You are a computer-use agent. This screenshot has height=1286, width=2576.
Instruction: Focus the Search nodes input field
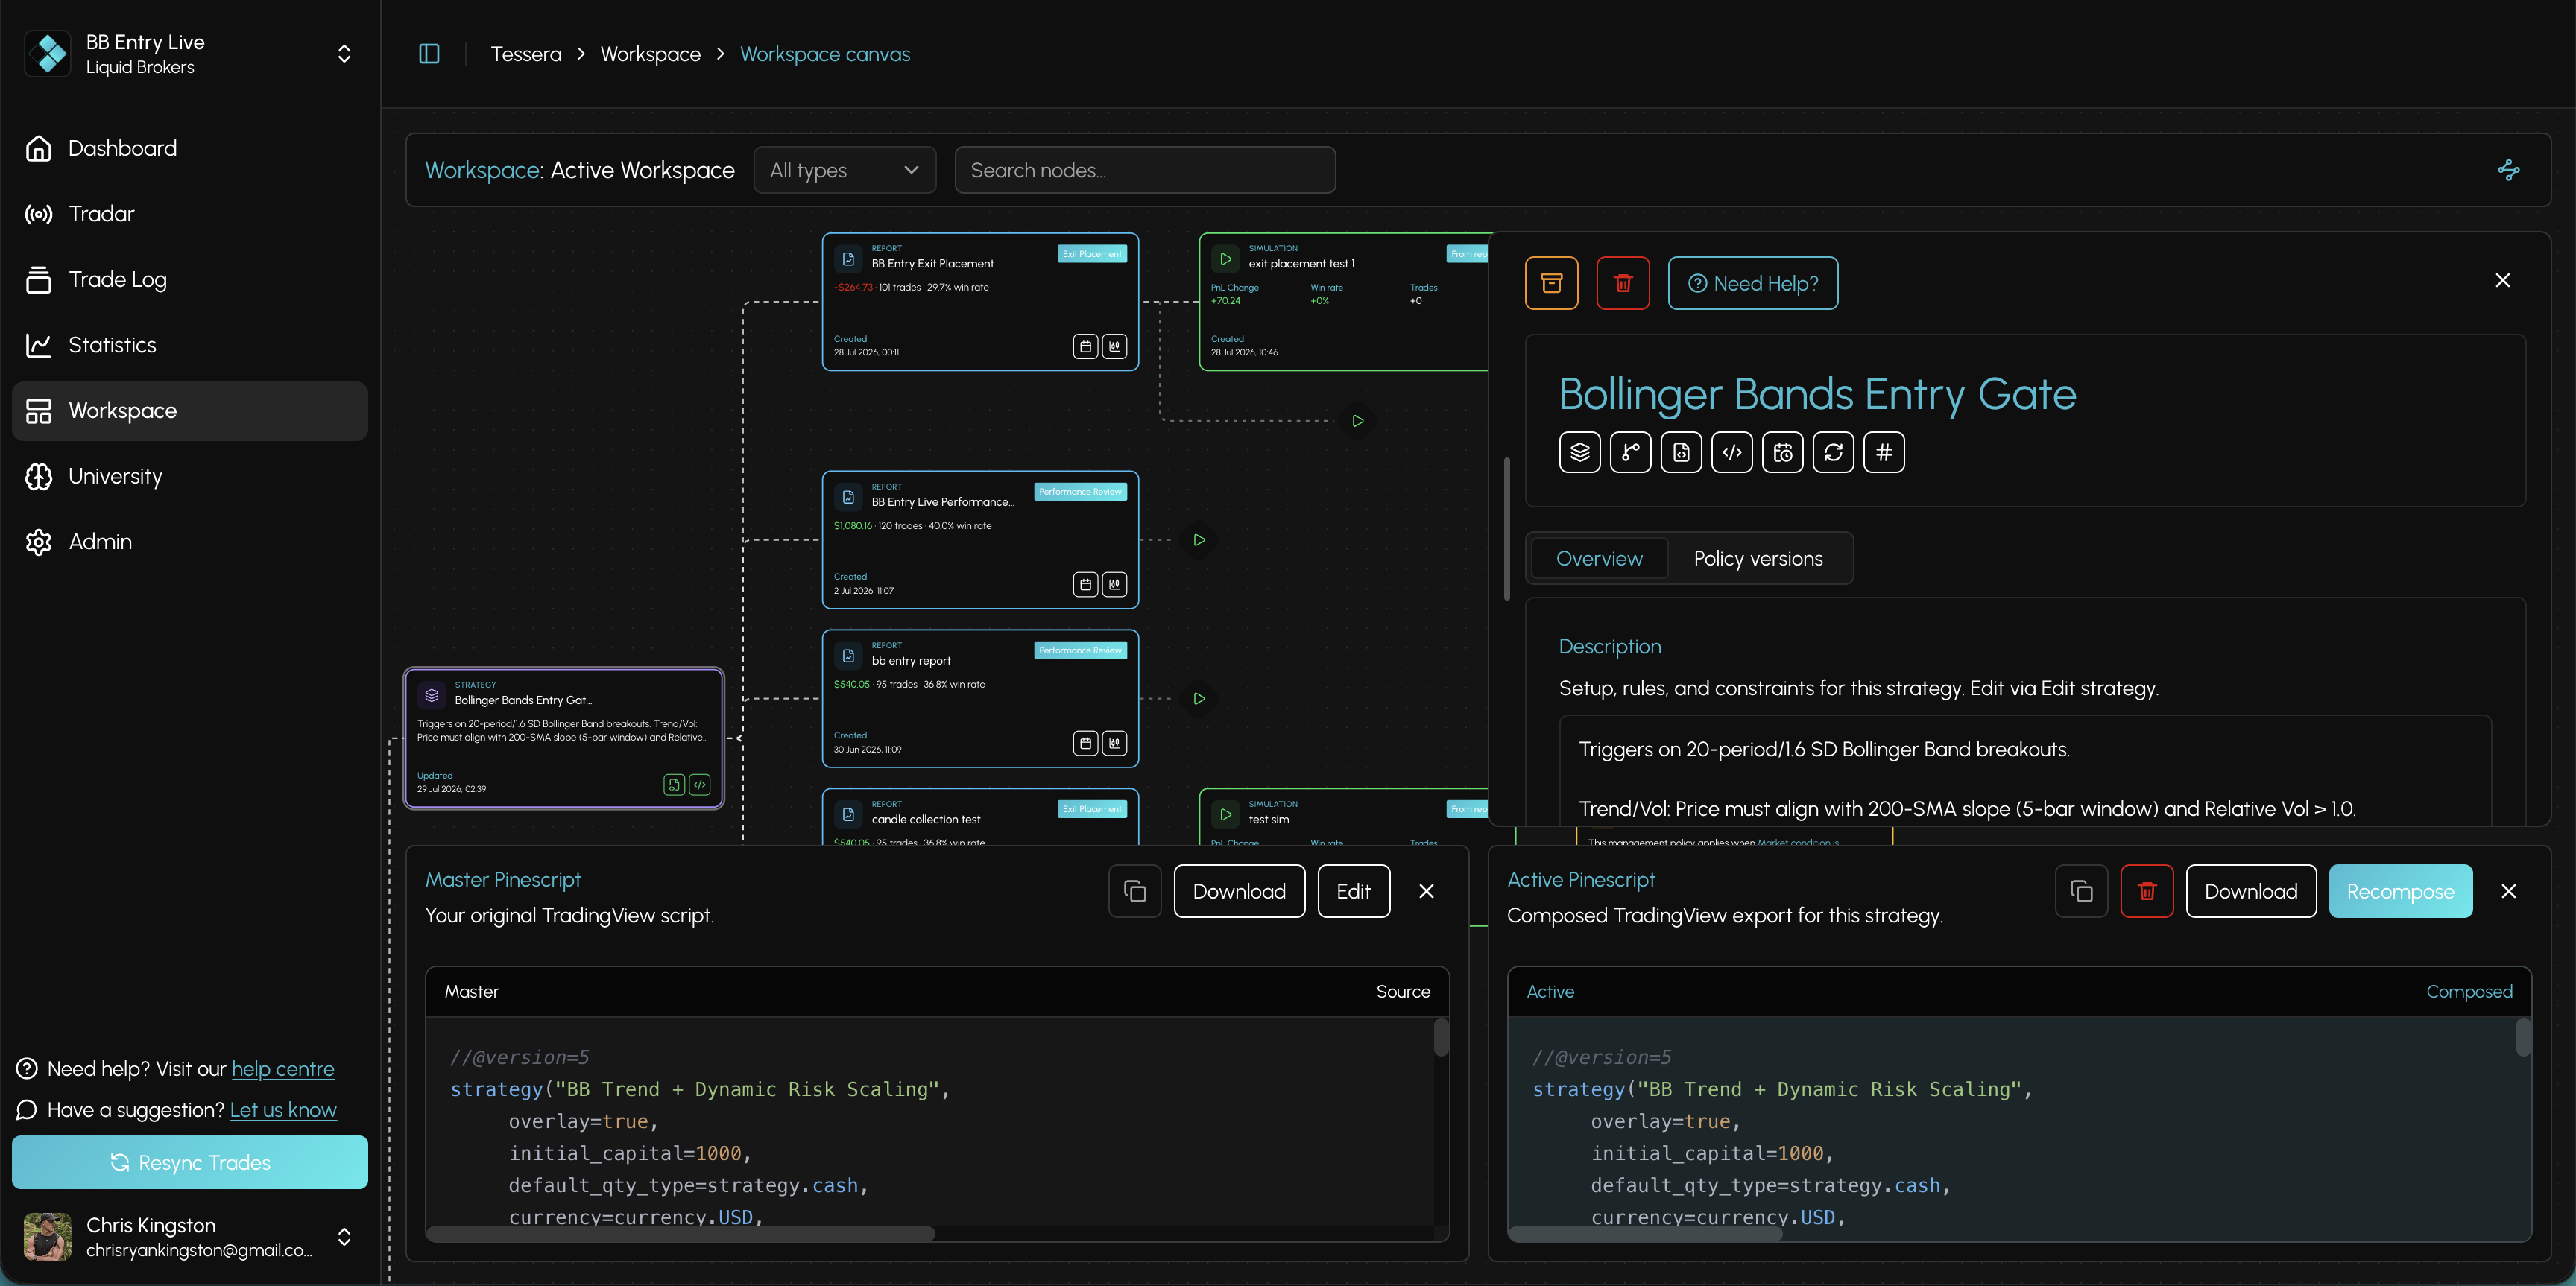[1145, 171]
